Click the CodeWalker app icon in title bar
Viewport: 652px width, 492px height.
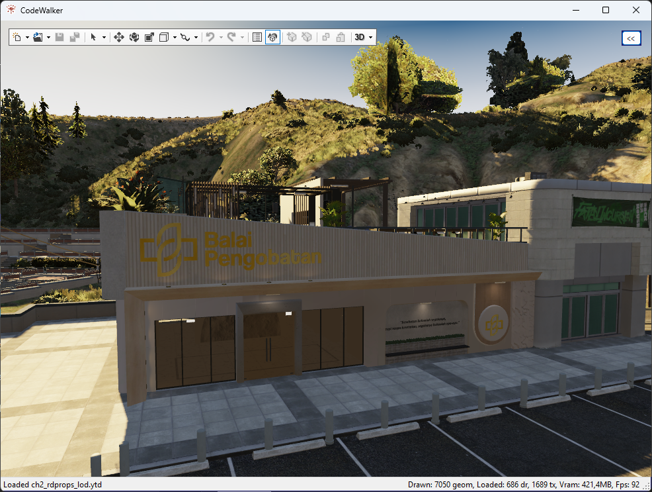(11, 10)
